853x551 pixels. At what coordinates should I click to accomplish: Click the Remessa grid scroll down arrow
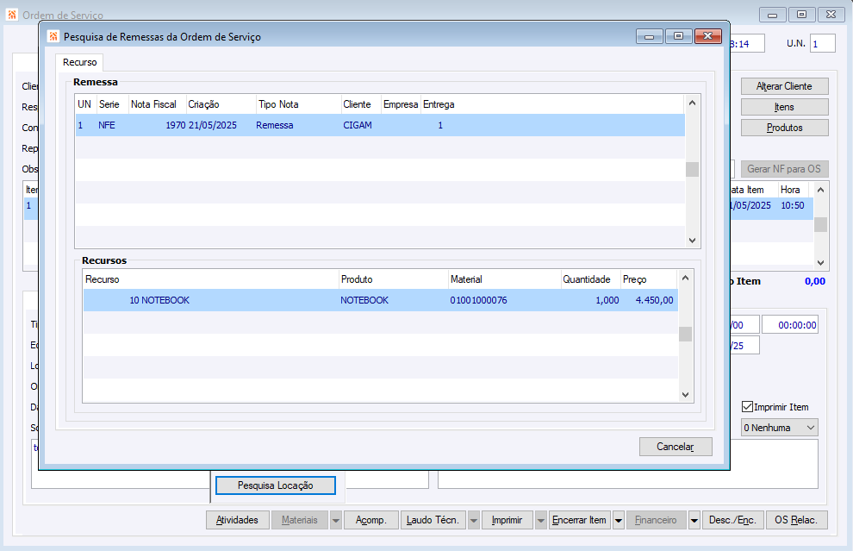tap(692, 240)
